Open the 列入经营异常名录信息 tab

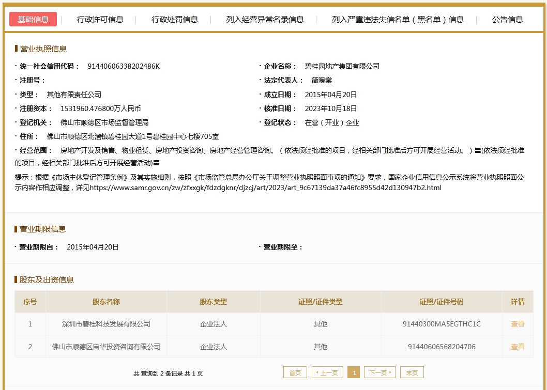pyautogui.click(x=265, y=19)
